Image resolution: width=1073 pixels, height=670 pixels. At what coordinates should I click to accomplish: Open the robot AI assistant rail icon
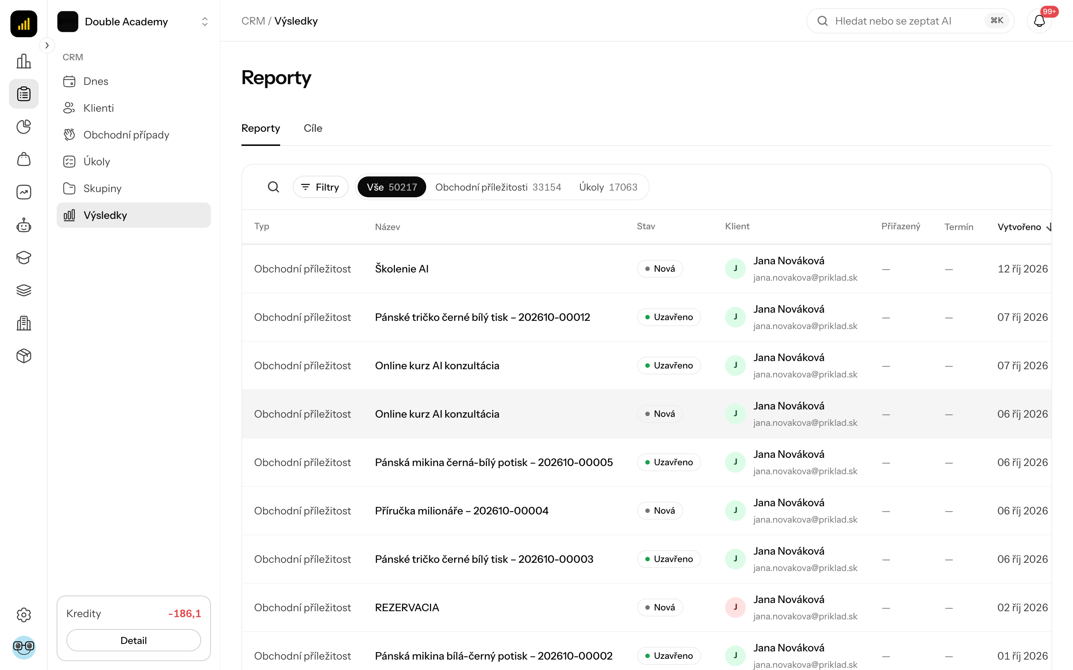(23, 225)
